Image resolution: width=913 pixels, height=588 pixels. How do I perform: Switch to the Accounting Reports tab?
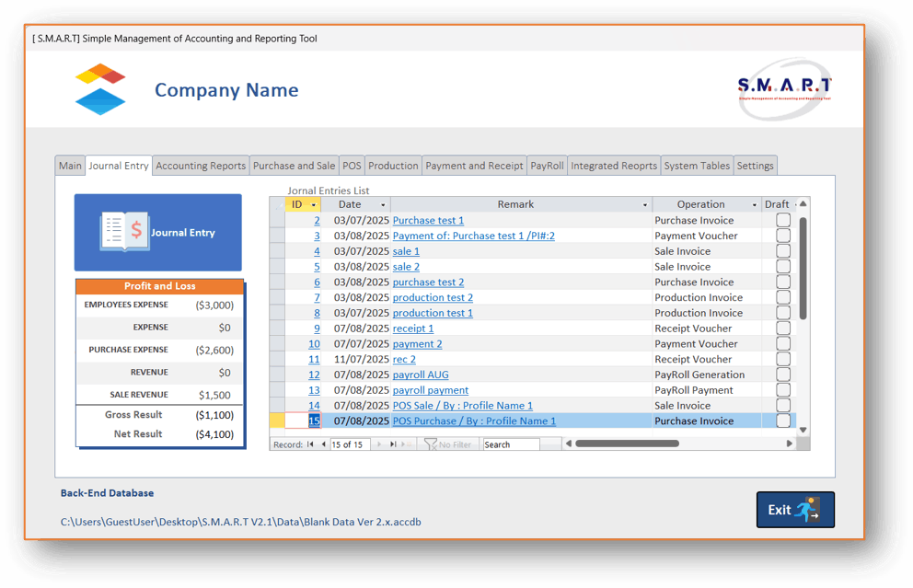201,166
